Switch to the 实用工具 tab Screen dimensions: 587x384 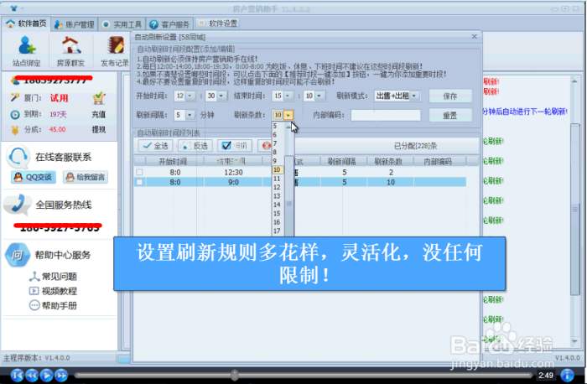point(122,24)
